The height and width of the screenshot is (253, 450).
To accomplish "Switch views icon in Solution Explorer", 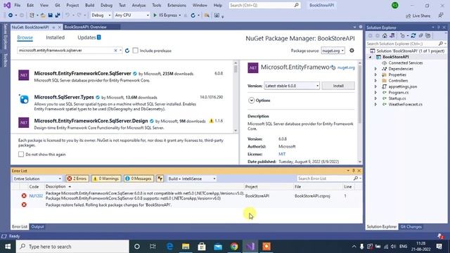I will 392,36.
